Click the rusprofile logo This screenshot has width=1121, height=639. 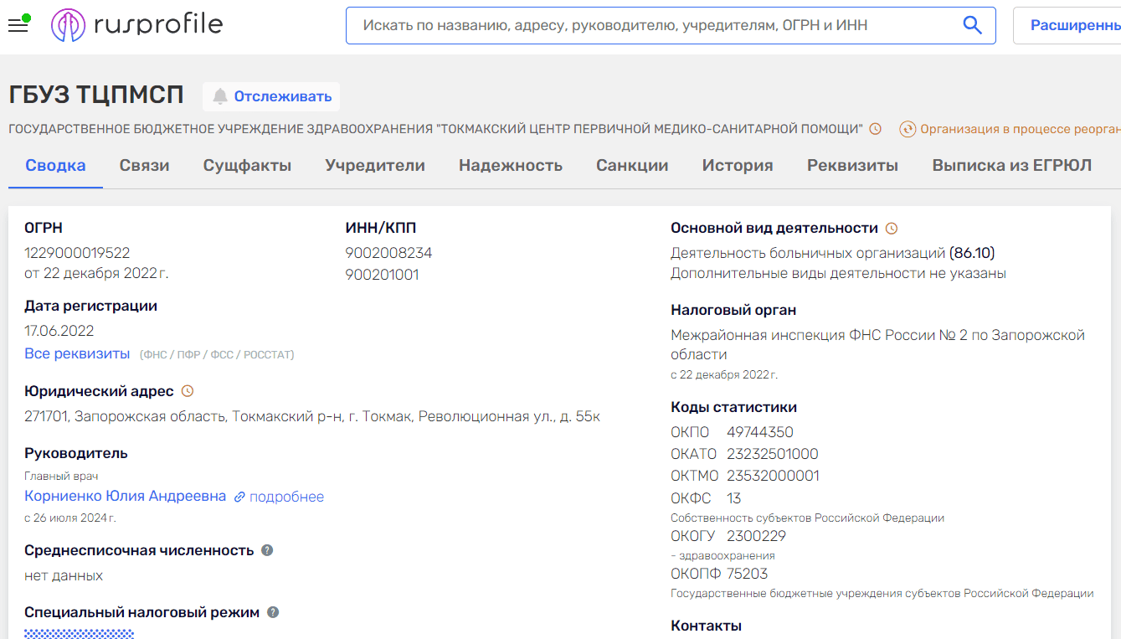coord(137,25)
